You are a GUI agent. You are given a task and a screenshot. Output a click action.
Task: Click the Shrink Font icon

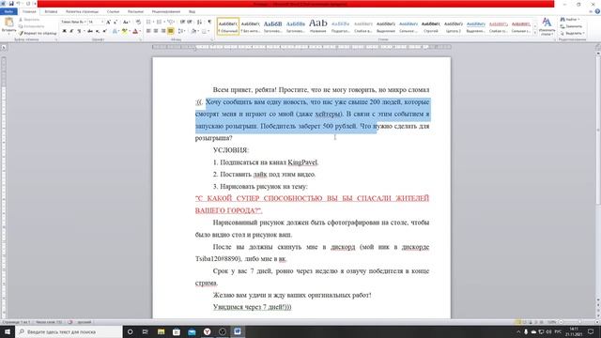[116, 23]
